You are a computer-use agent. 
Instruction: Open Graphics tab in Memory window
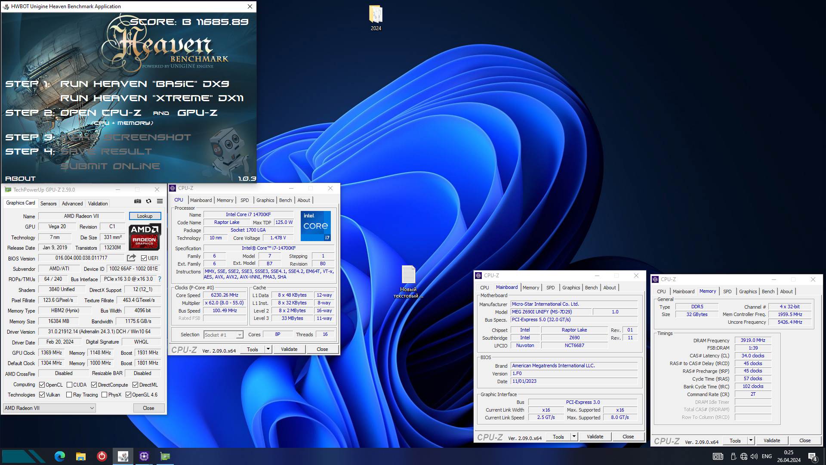tap(748, 291)
